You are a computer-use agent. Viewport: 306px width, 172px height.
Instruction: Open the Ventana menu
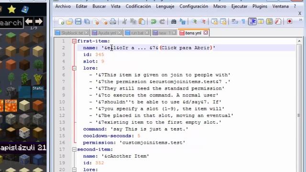(281, 6)
